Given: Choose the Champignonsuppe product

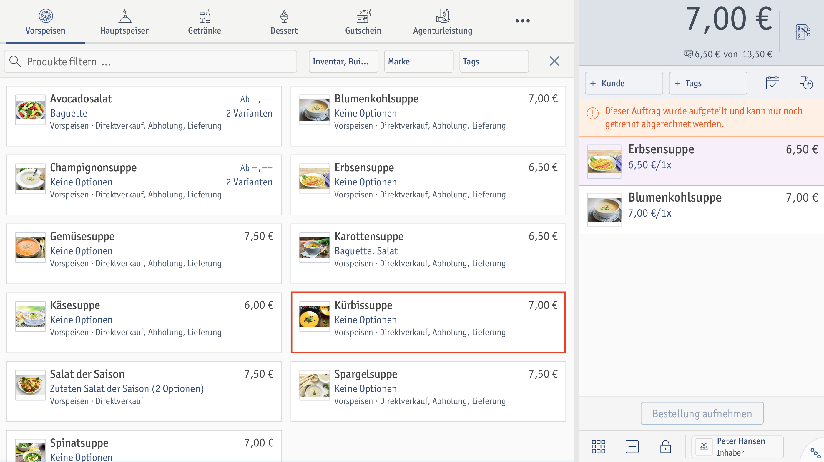Looking at the screenshot, I should [x=144, y=185].
